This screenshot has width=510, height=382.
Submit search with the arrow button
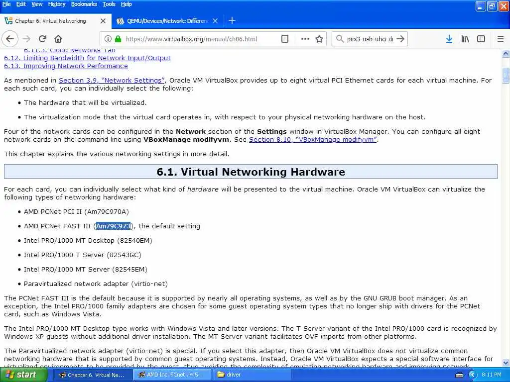(x=400, y=39)
